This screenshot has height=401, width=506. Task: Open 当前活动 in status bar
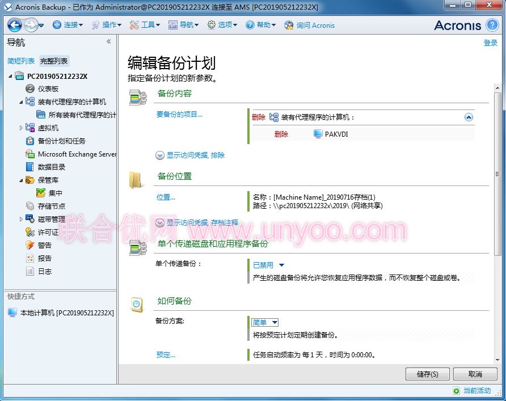(x=472, y=391)
